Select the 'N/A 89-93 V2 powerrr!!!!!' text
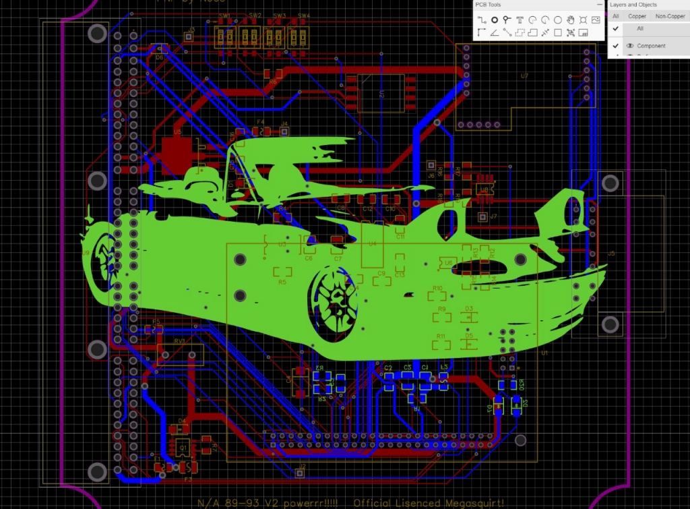690x509 pixels. 268,503
